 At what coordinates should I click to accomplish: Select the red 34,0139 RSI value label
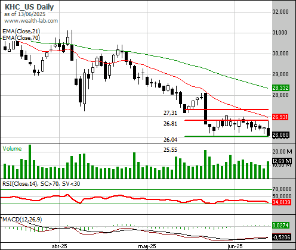coord(282,202)
